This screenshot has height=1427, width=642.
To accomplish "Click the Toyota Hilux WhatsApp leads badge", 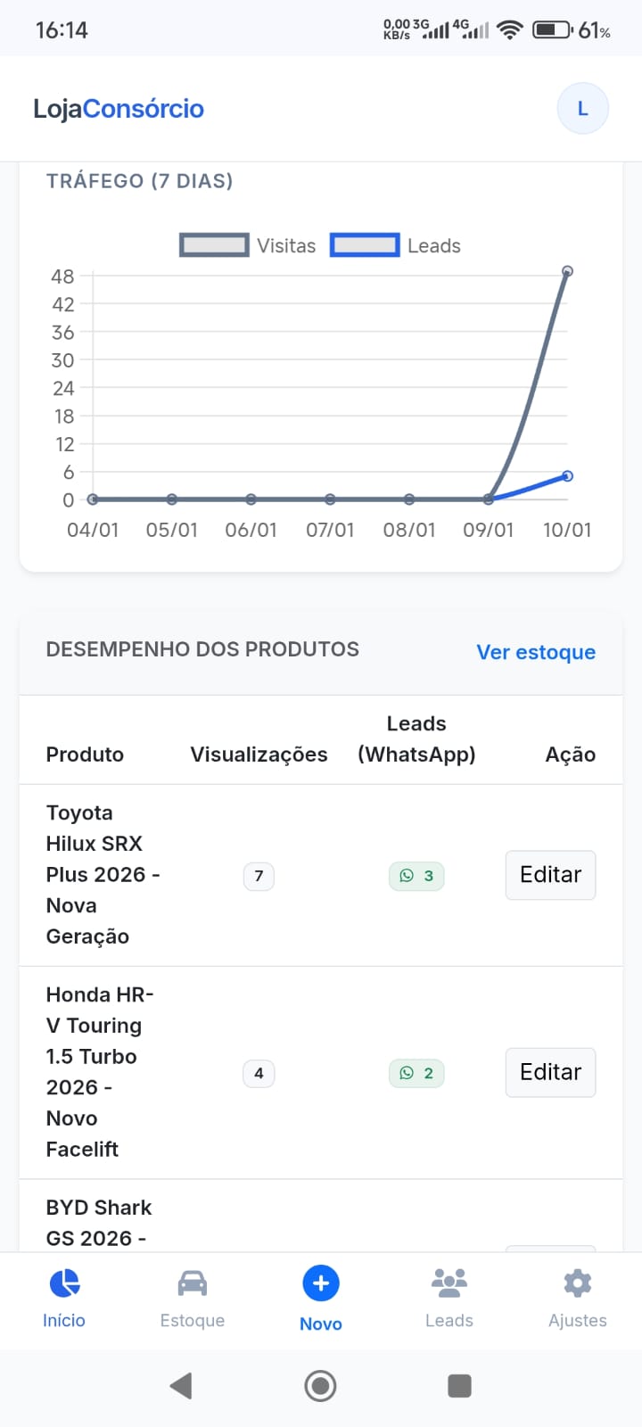I will 416,876.
